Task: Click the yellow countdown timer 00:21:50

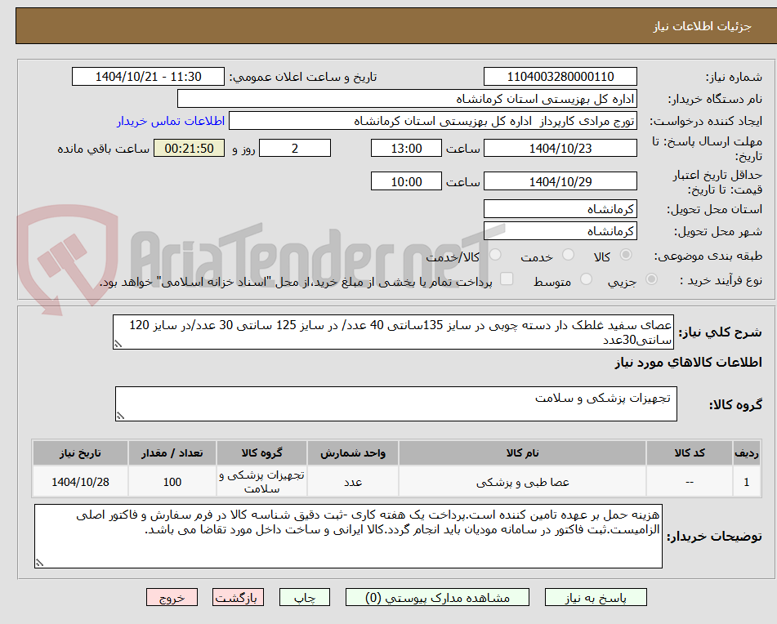Action: (189, 148)
